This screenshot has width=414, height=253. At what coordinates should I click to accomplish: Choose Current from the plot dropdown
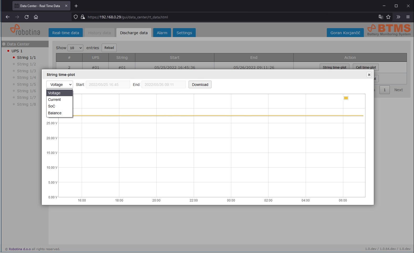click(54, 100)
